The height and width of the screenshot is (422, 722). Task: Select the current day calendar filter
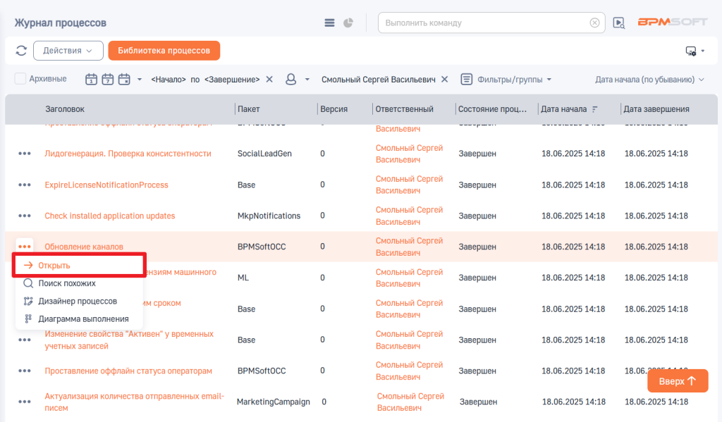pyautogui.click(x=91, y=79)
